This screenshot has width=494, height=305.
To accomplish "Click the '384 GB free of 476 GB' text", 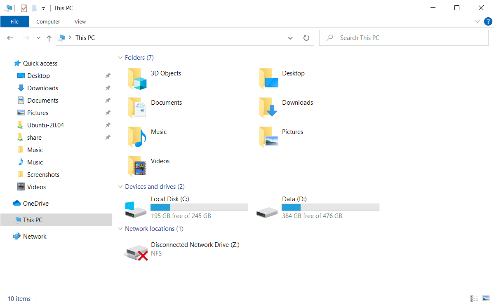I will click(312, 216).
